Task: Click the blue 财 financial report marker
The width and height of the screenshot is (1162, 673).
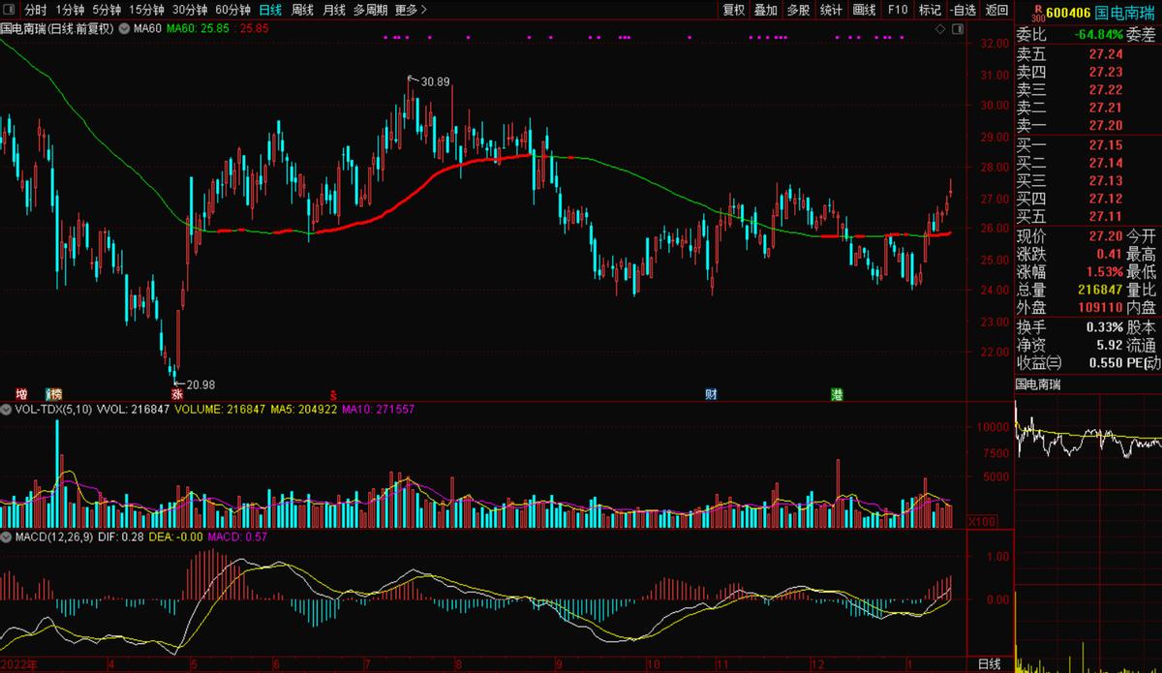Action: point(712,394)
